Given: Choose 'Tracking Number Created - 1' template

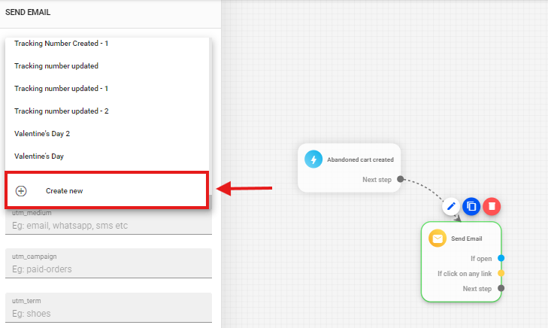Looking at the screenshot, I should (x=62, y=44).
